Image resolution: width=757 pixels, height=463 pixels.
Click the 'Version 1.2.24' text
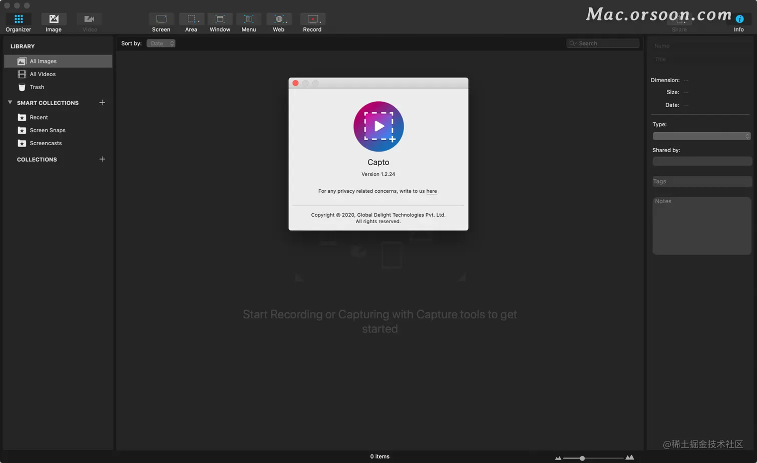[x=378, y=174]
